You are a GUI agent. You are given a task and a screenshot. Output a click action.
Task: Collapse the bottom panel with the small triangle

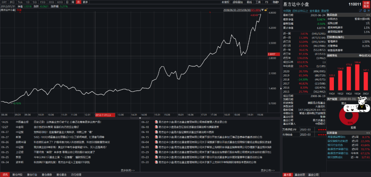(140, 118)
